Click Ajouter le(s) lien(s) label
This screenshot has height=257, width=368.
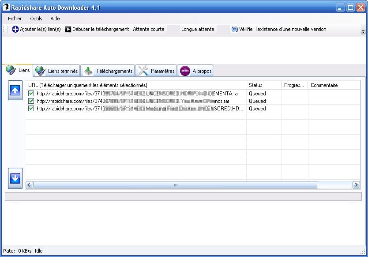40,29
